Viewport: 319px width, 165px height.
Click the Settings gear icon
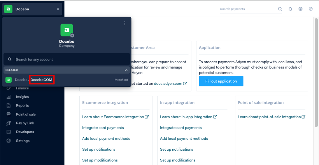click(x=9, y=141)
